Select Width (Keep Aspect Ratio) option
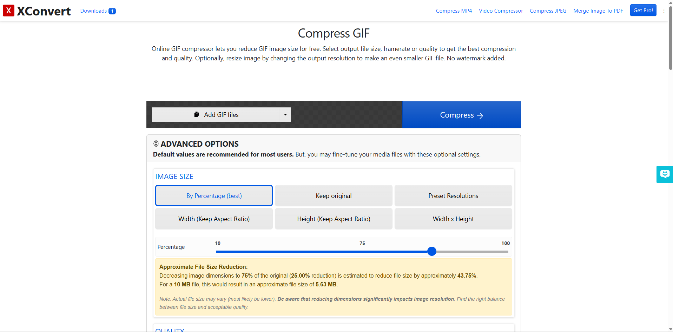This screenshot has height=332, width=673. [214, 219]
